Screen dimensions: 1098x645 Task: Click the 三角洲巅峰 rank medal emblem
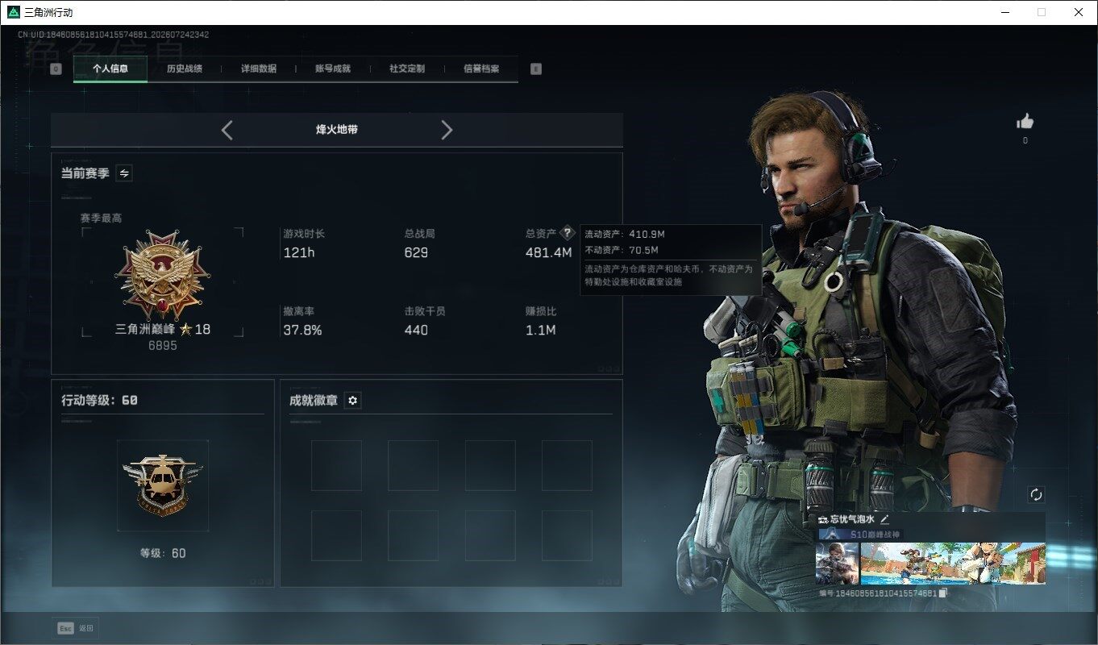click(162, 274)
